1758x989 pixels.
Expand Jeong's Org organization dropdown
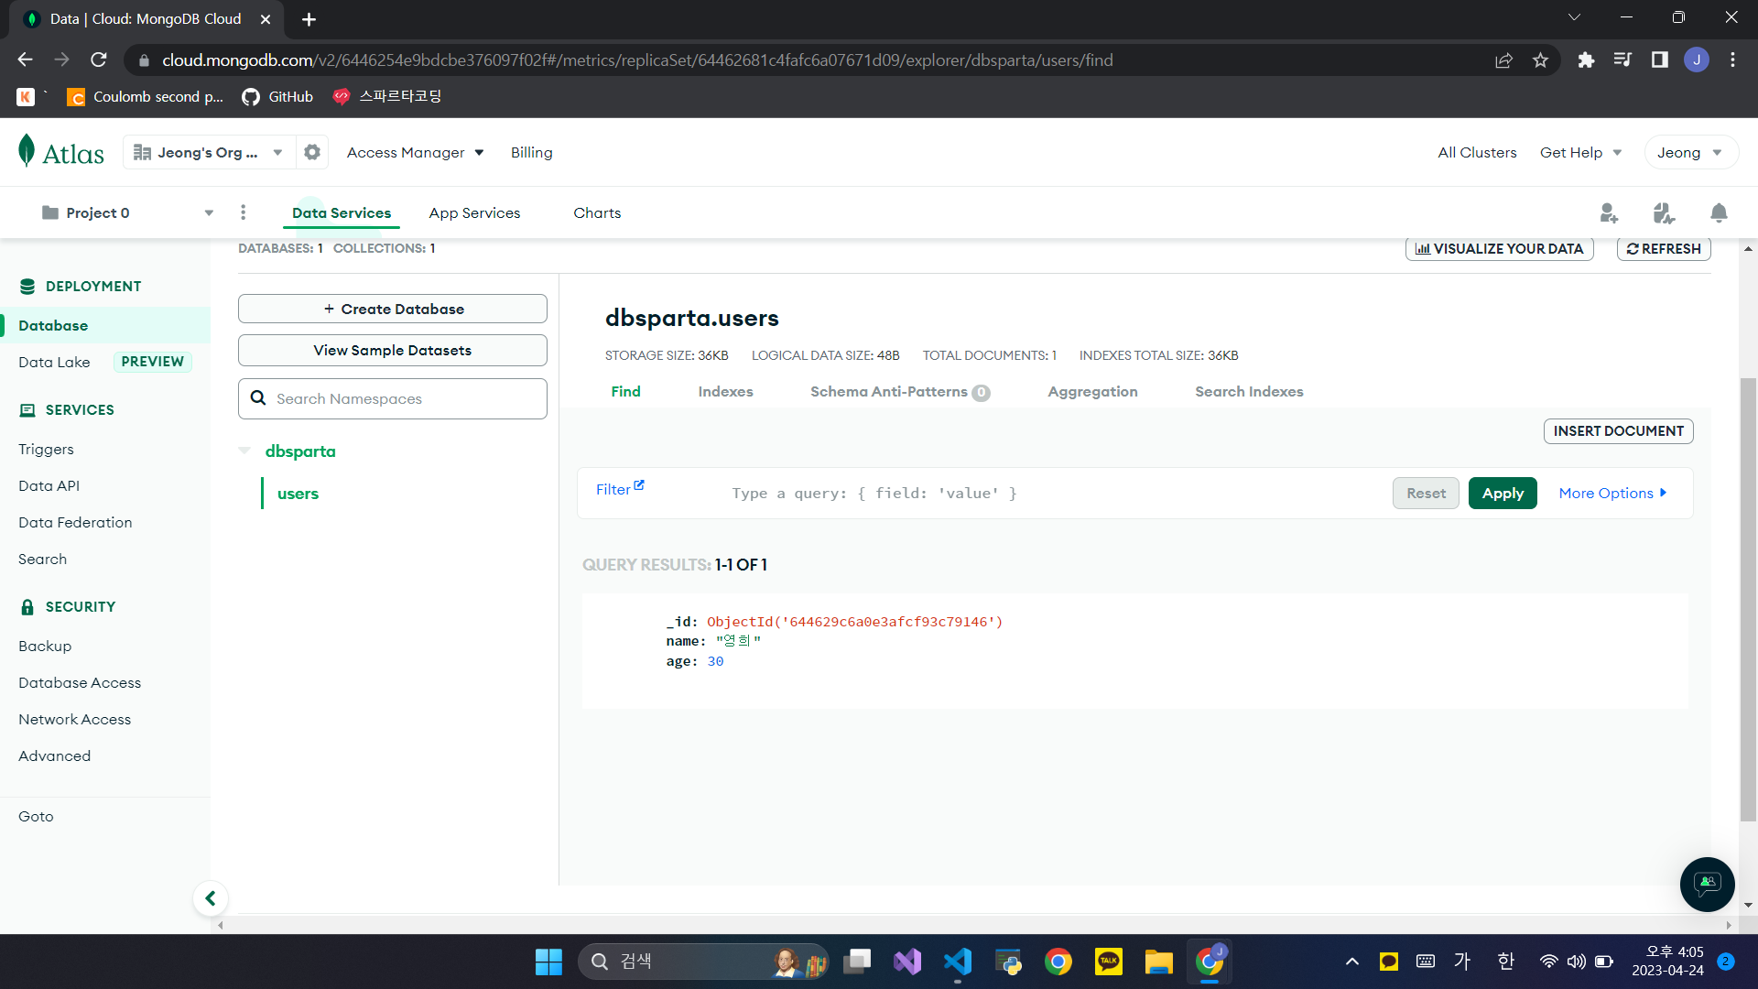(x=209, y=152)
